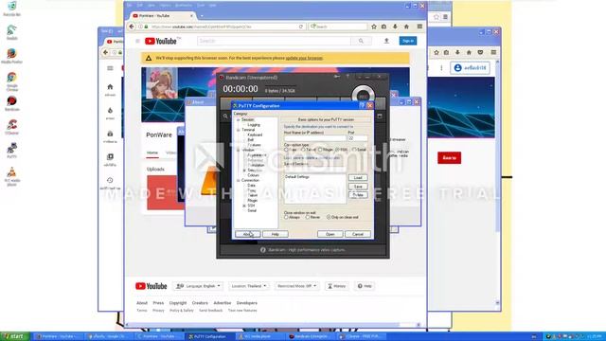Expand the SSH tree node in PuTTY

pyautogui.click(x=244, y=206)
